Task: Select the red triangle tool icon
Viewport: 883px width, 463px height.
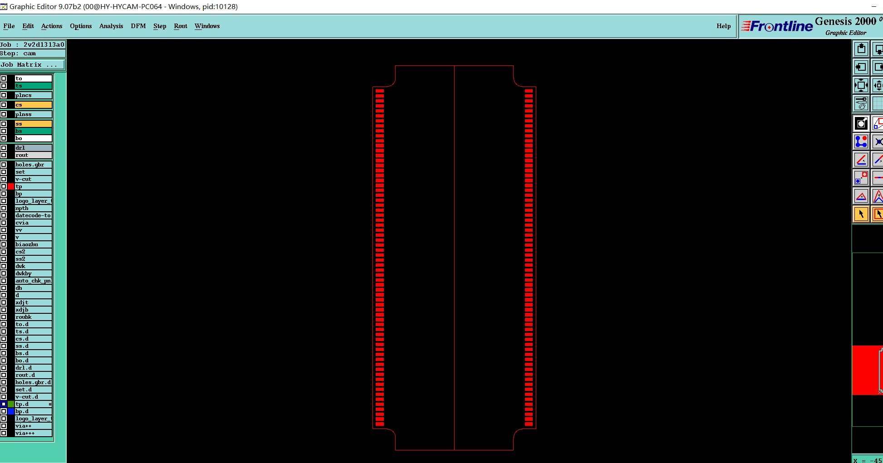Action: pyautogui.click(x=861, y=196)
